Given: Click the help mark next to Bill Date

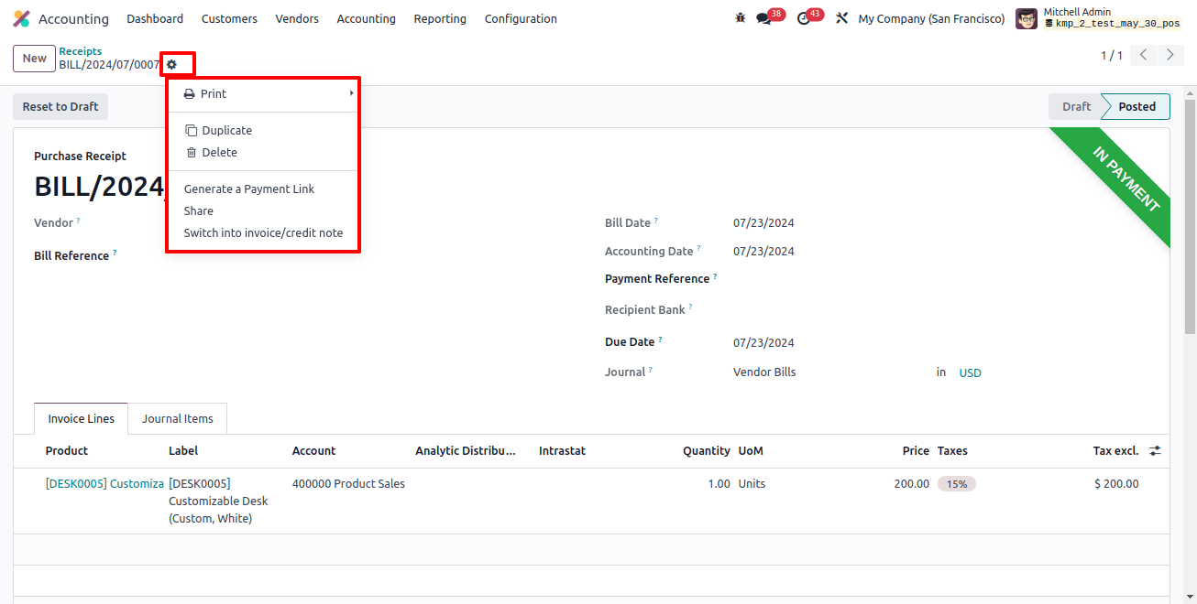Looking at the screenshot, I should coord(656,221).
